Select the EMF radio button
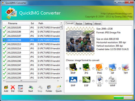Screen dimensions: 135x101 tap(67, 81)
